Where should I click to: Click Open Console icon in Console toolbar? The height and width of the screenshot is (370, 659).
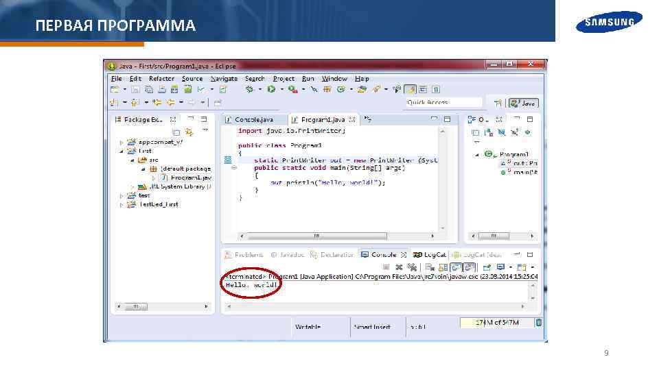(x=522, y=267)
